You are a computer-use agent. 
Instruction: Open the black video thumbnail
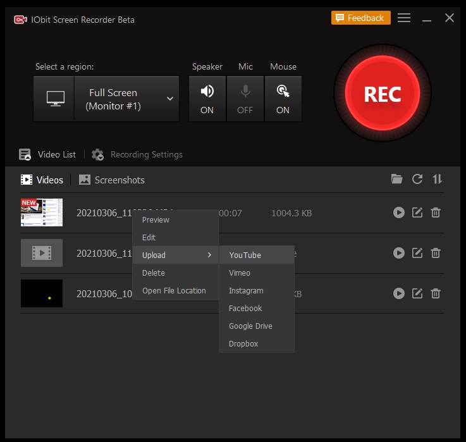(x=42, y=293)
